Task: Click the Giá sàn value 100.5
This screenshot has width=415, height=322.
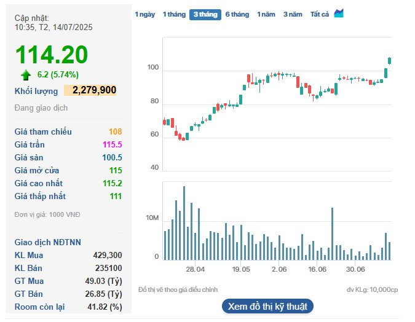Action: [x=112, y=157]
